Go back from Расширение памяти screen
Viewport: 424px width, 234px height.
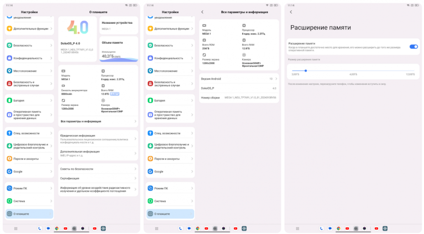pos(291,12)
